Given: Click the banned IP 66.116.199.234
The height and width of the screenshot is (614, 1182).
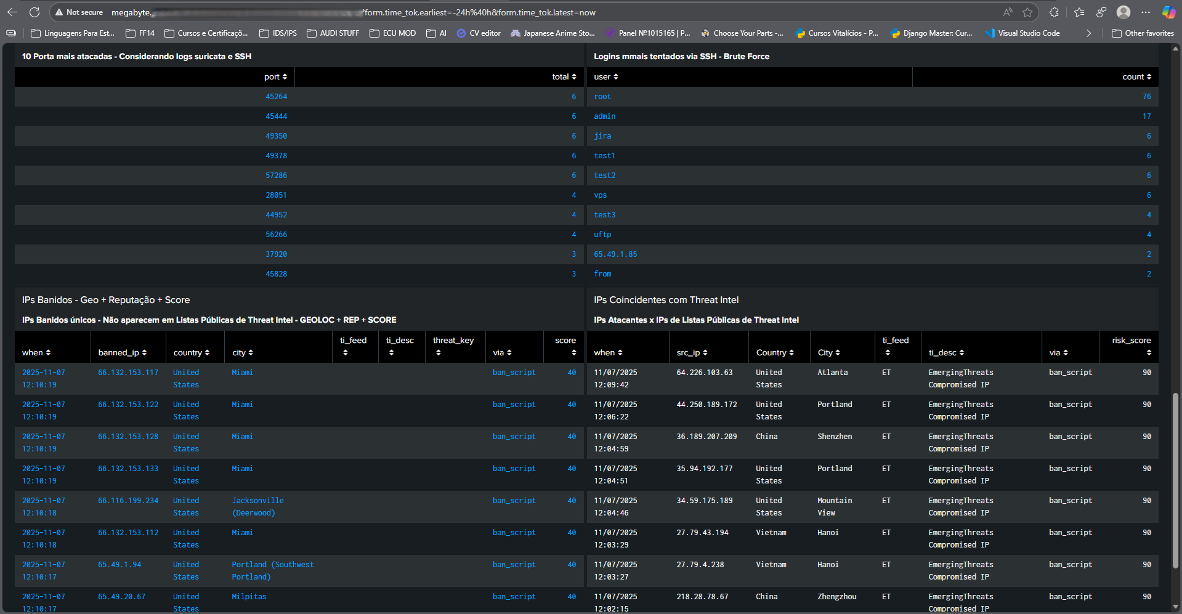Looking at the screenshot, I should pos(128,501).
